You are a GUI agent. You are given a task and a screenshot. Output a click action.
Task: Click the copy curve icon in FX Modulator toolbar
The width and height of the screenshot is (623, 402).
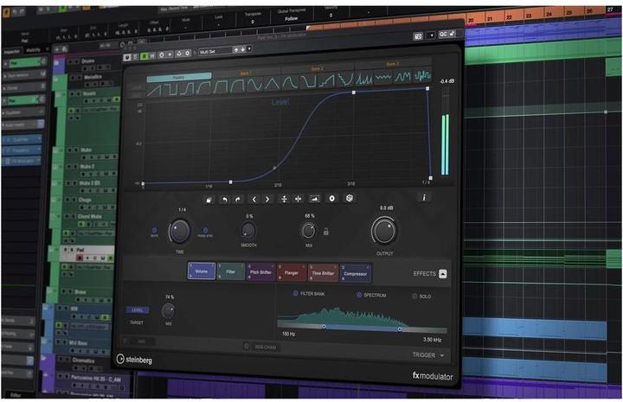coord(209,199)
